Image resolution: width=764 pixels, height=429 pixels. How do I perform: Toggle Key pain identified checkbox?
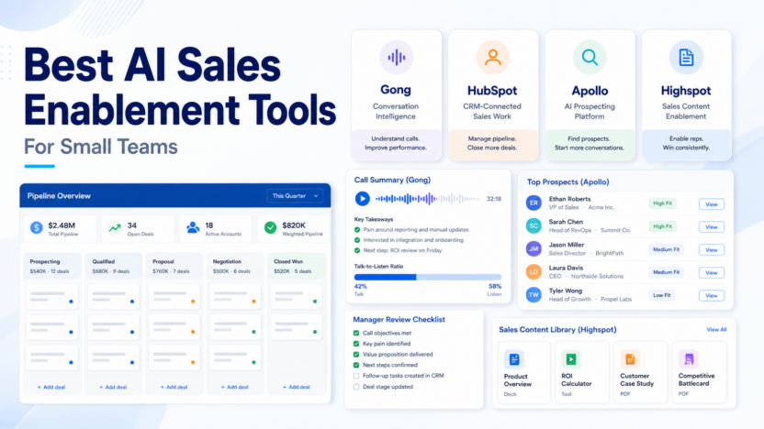coord(356,344)
